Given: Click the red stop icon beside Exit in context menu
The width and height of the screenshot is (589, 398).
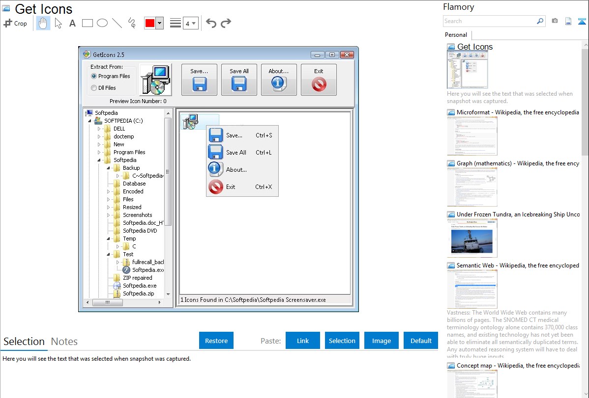Looking at the screenshot, I should point(216,187).
